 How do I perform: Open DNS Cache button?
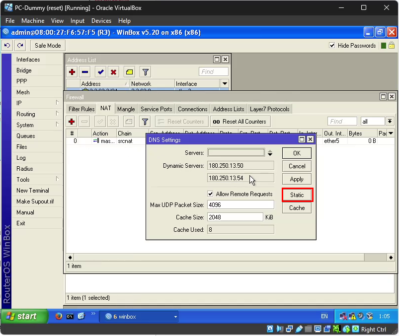click(x=297, y=208)
